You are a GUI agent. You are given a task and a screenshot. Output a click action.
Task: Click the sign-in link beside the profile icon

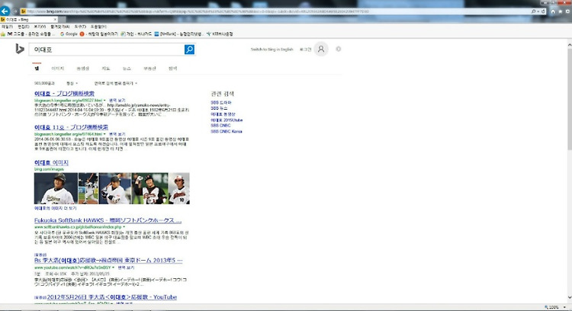click(305, 50)
